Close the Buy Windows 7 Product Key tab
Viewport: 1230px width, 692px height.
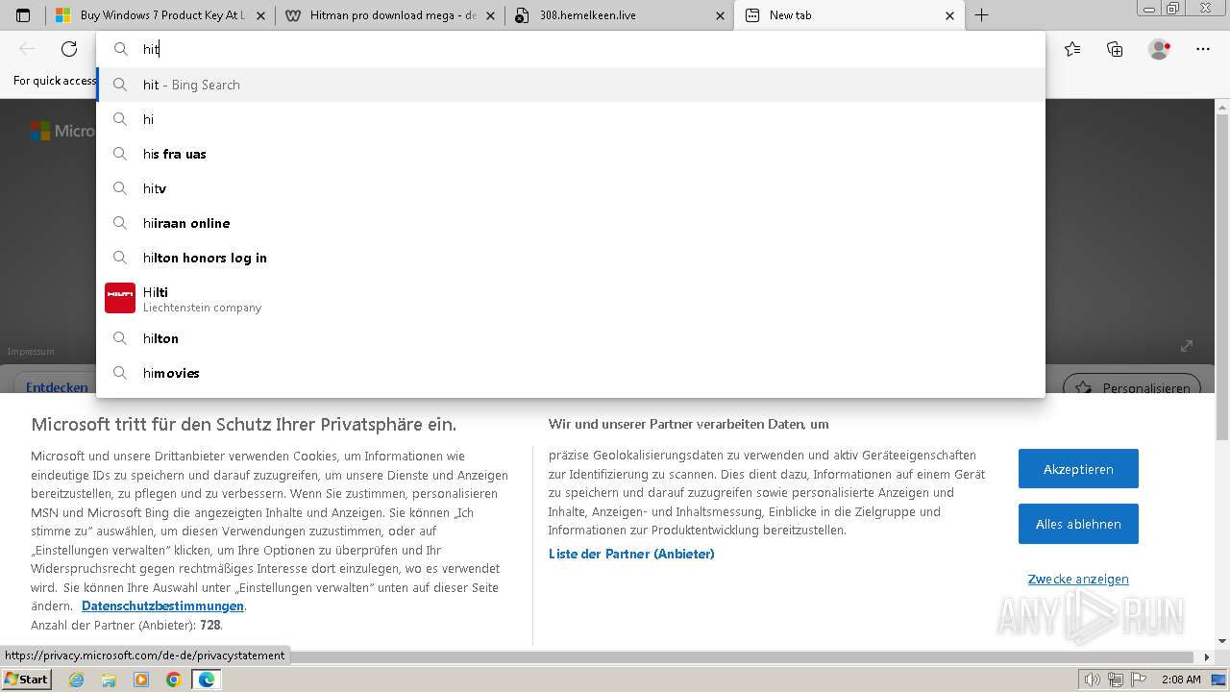coord(260,15)
